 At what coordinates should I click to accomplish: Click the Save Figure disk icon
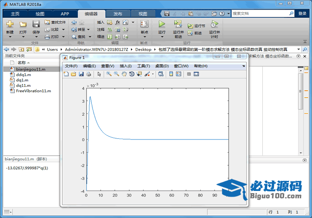(x=81, y=74)
